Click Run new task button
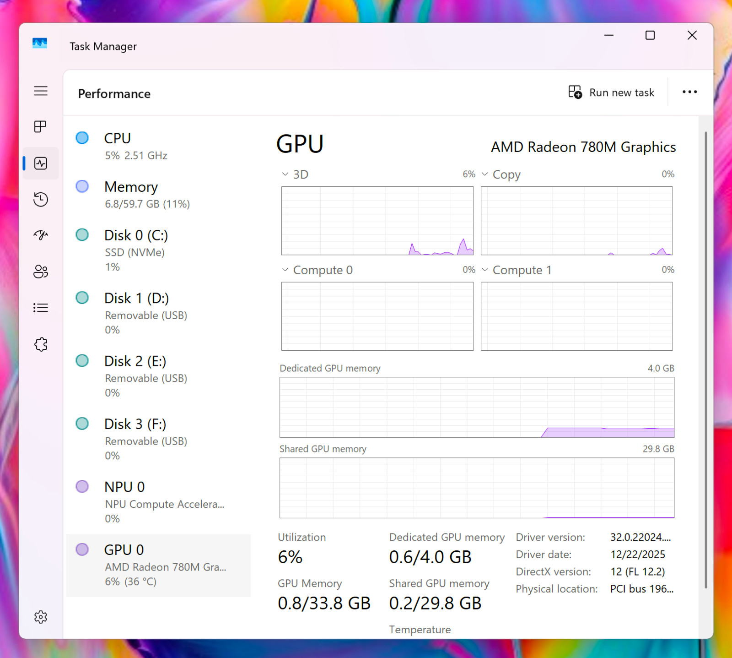 point(611,92)
